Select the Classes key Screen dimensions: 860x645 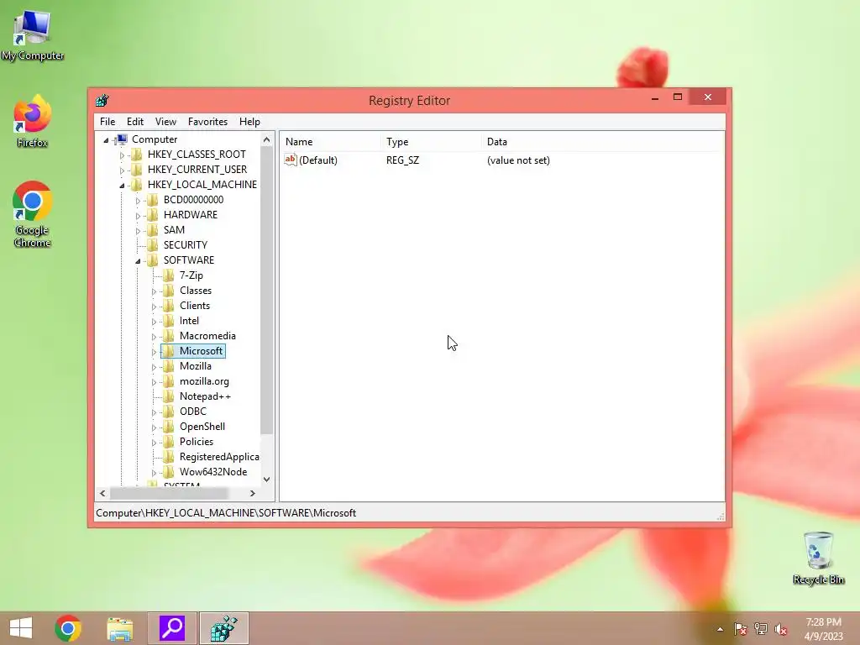(x=195, y=291)
